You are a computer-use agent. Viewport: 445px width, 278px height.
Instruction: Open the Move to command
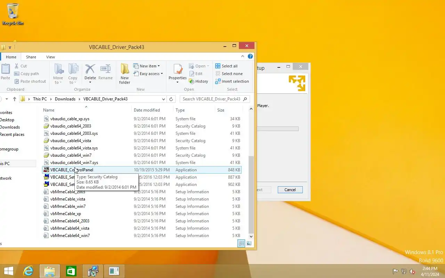(x=58, y=74)
